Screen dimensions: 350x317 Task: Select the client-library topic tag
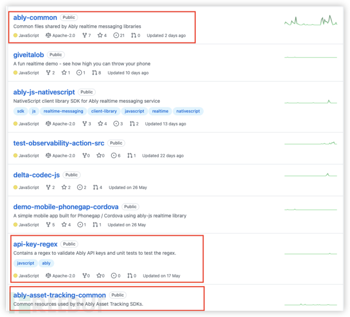[x=104, y=111]
